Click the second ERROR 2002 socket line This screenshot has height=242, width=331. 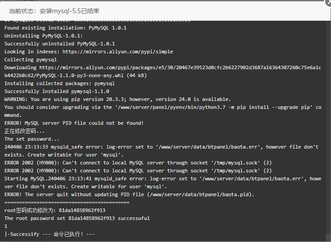point(138,171)
